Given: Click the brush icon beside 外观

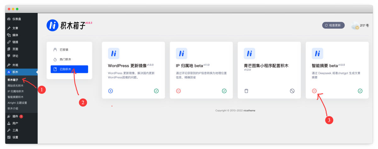Looking at the screenshot, I should click(9, 65).
